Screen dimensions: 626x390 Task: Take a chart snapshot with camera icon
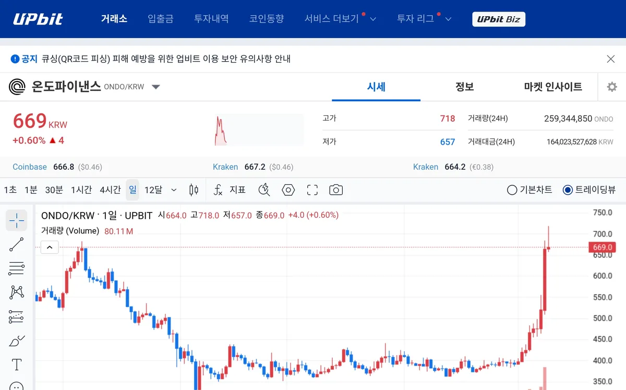(336, 190)
